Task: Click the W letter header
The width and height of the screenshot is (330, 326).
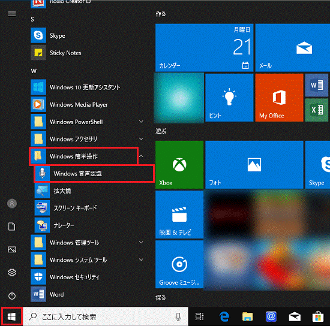Action: (34, 71)
